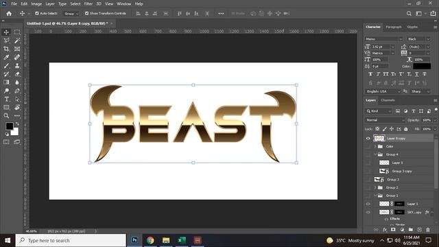Screen dimensions: 439x247
Task: Open the Image menu
Action: pos(36,4)
